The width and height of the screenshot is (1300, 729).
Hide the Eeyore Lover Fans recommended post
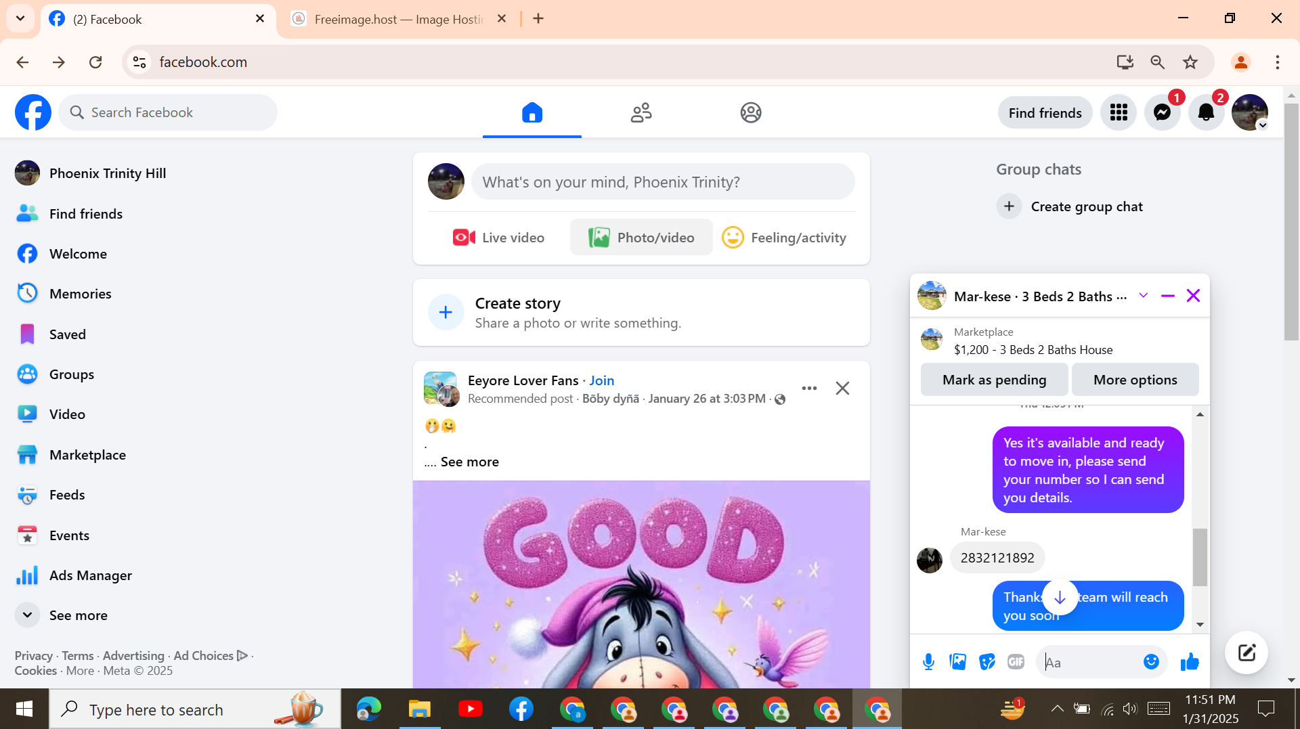click(x=842, y=388)
